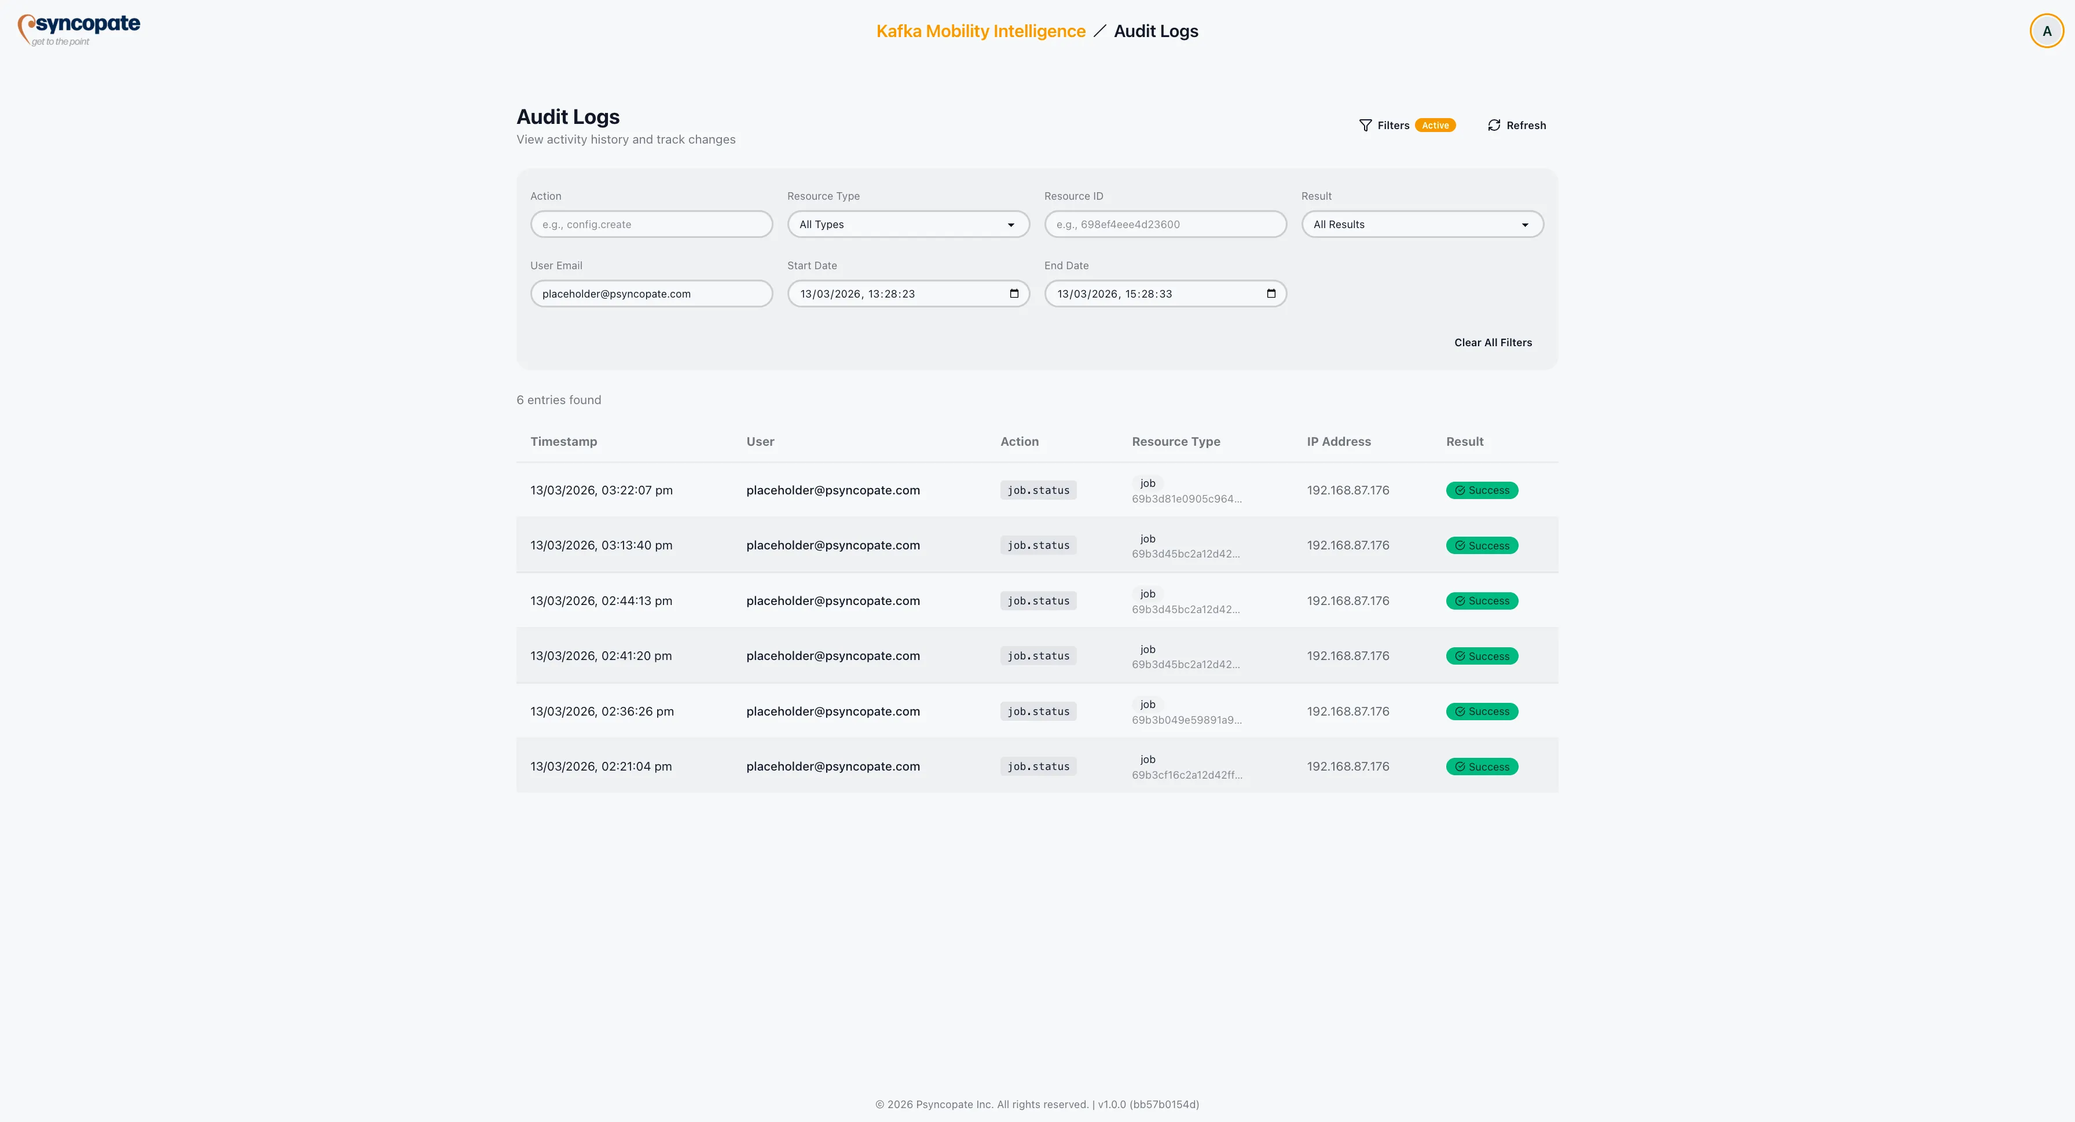Click the job.status tag on the first row
This screenshot has height=1122, width=2075.
click(1038, 490)
